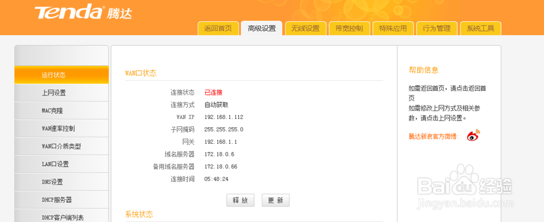544x222 pixels.
Task: Click the red 已连接 status text
Action: click(x=213, y=92)
